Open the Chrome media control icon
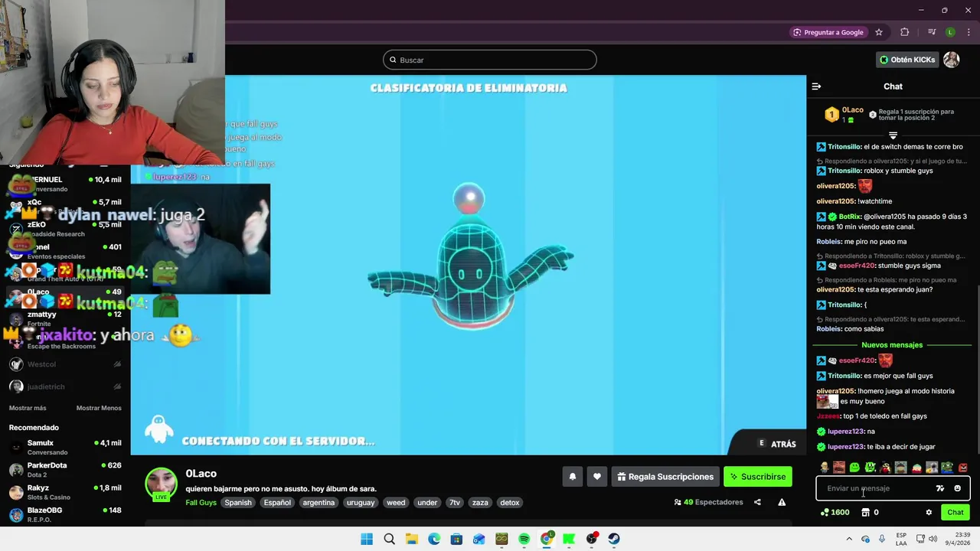Image resolution: width=980 pixels, height=551 pixels. [932, 32]
